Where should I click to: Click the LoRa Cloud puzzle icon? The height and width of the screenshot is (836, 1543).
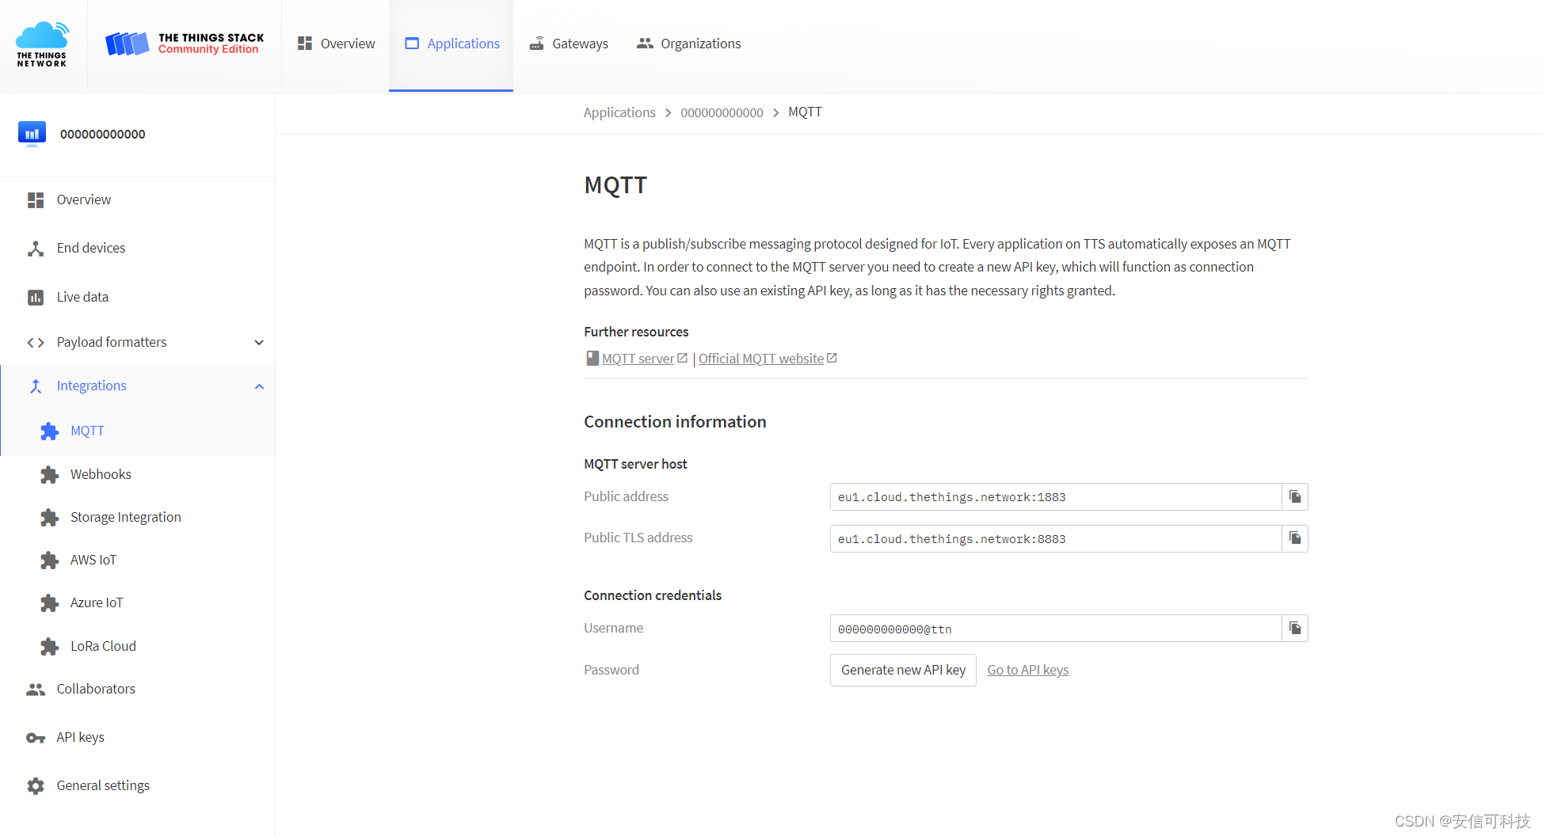pyautogui.click(x=49, y=647)
